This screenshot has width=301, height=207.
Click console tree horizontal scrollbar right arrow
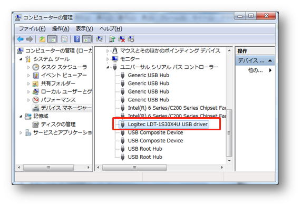point(89,168)
